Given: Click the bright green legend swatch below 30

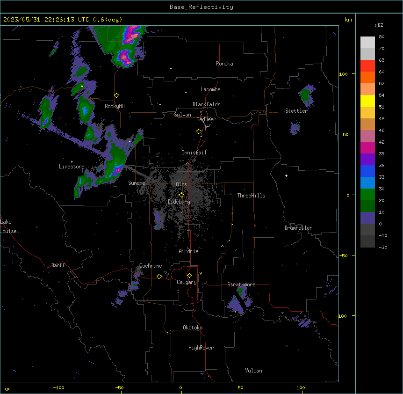Looking at the screenshot, I should tap(367, 195).
